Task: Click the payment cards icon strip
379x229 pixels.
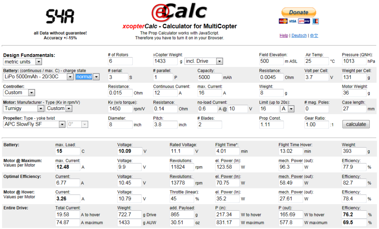Action: pyautogui.click(x=299, y=21)
